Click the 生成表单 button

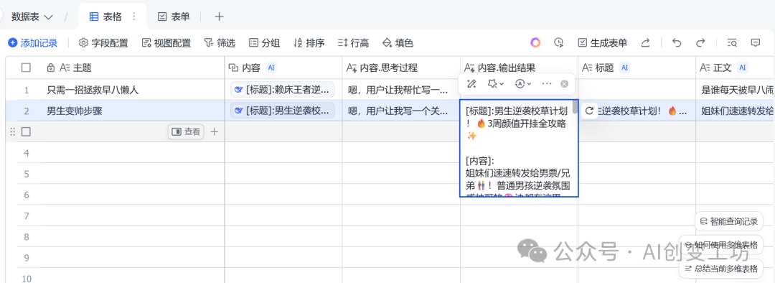(603, 43)
